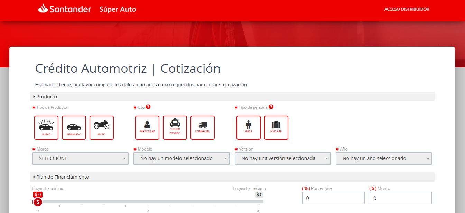Select FÍSICA person type option
The width and height of the screenshot is (465, 213).
point(248,127)
